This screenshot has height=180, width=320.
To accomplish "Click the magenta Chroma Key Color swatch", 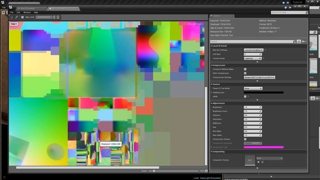I will [x=263, y=147].
